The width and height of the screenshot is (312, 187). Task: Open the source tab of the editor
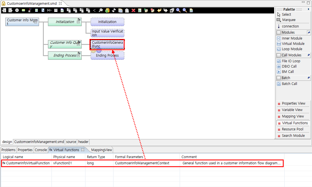coord(71,142)
